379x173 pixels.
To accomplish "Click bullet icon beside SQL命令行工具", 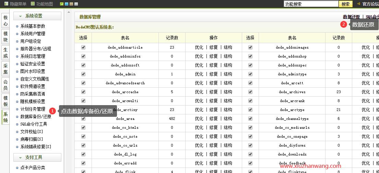I will pos(17,124).
